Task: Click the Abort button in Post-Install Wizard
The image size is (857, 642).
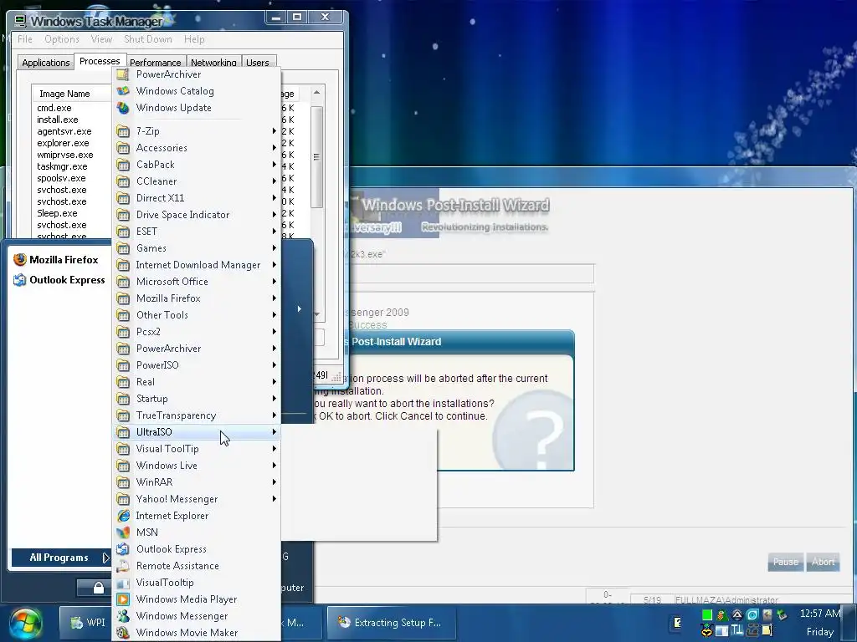Action: click(x=824, y=562)
